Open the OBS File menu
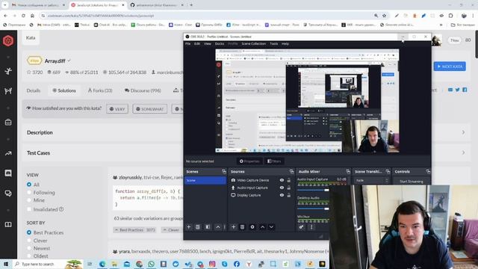This screenshot has height=269, width=478. [187, 43]
